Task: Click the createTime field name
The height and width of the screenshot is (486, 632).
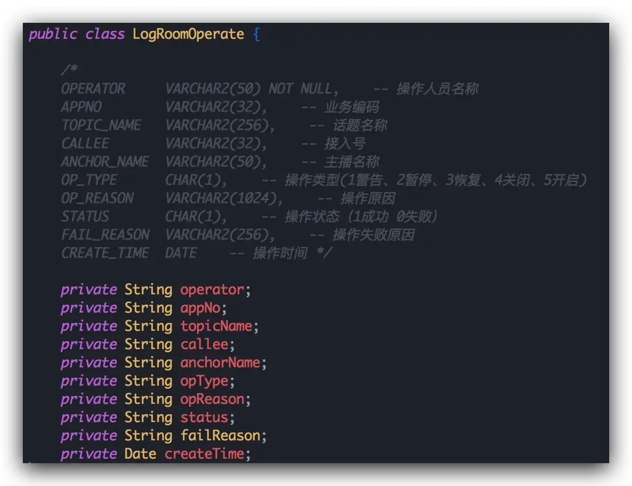Action: 204,454
